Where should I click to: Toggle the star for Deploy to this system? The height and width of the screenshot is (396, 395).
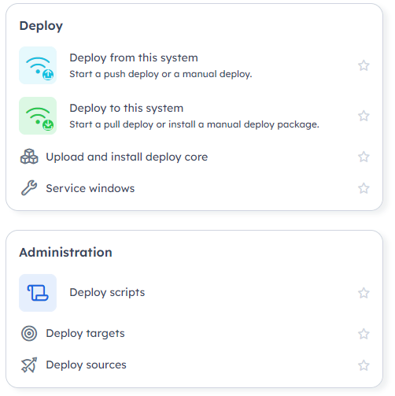(x=364, y=116)
